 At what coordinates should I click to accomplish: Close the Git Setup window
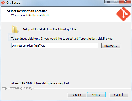click(125, 2)
